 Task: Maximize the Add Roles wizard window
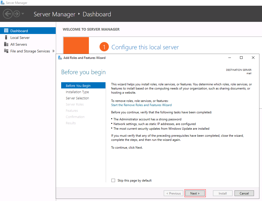(x=241, y=58)
